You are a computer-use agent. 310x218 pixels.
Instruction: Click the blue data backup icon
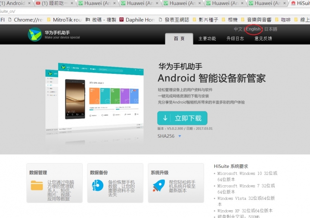tap(98, 185)
